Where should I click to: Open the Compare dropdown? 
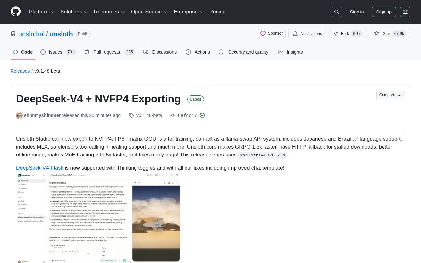[x=390, y=95]
